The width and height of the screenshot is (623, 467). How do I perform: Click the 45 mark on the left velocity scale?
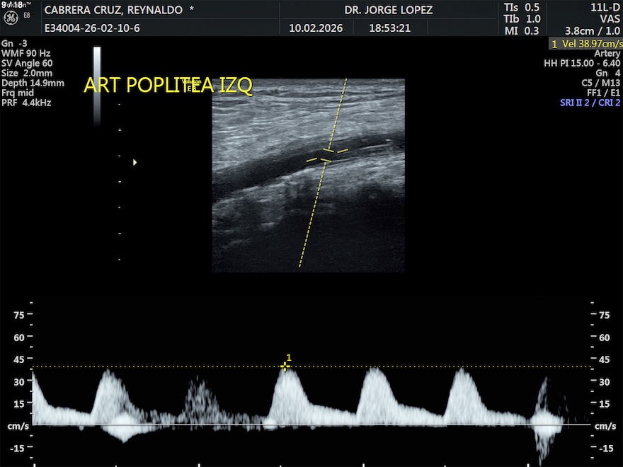pyautogui.click(x=18, y=359)
